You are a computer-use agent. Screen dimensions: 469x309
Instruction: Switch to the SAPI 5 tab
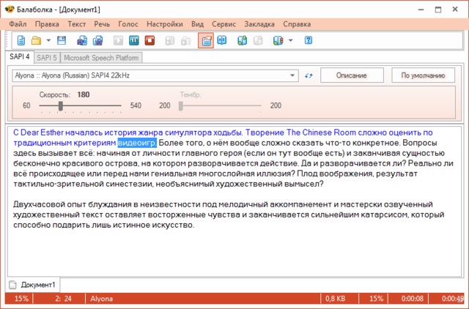(47, 57)
